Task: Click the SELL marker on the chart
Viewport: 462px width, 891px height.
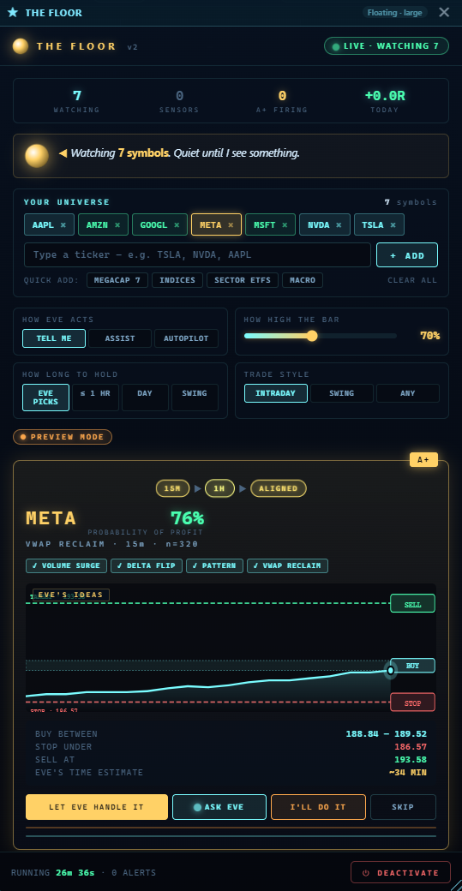Action: (x=412, y=603)
